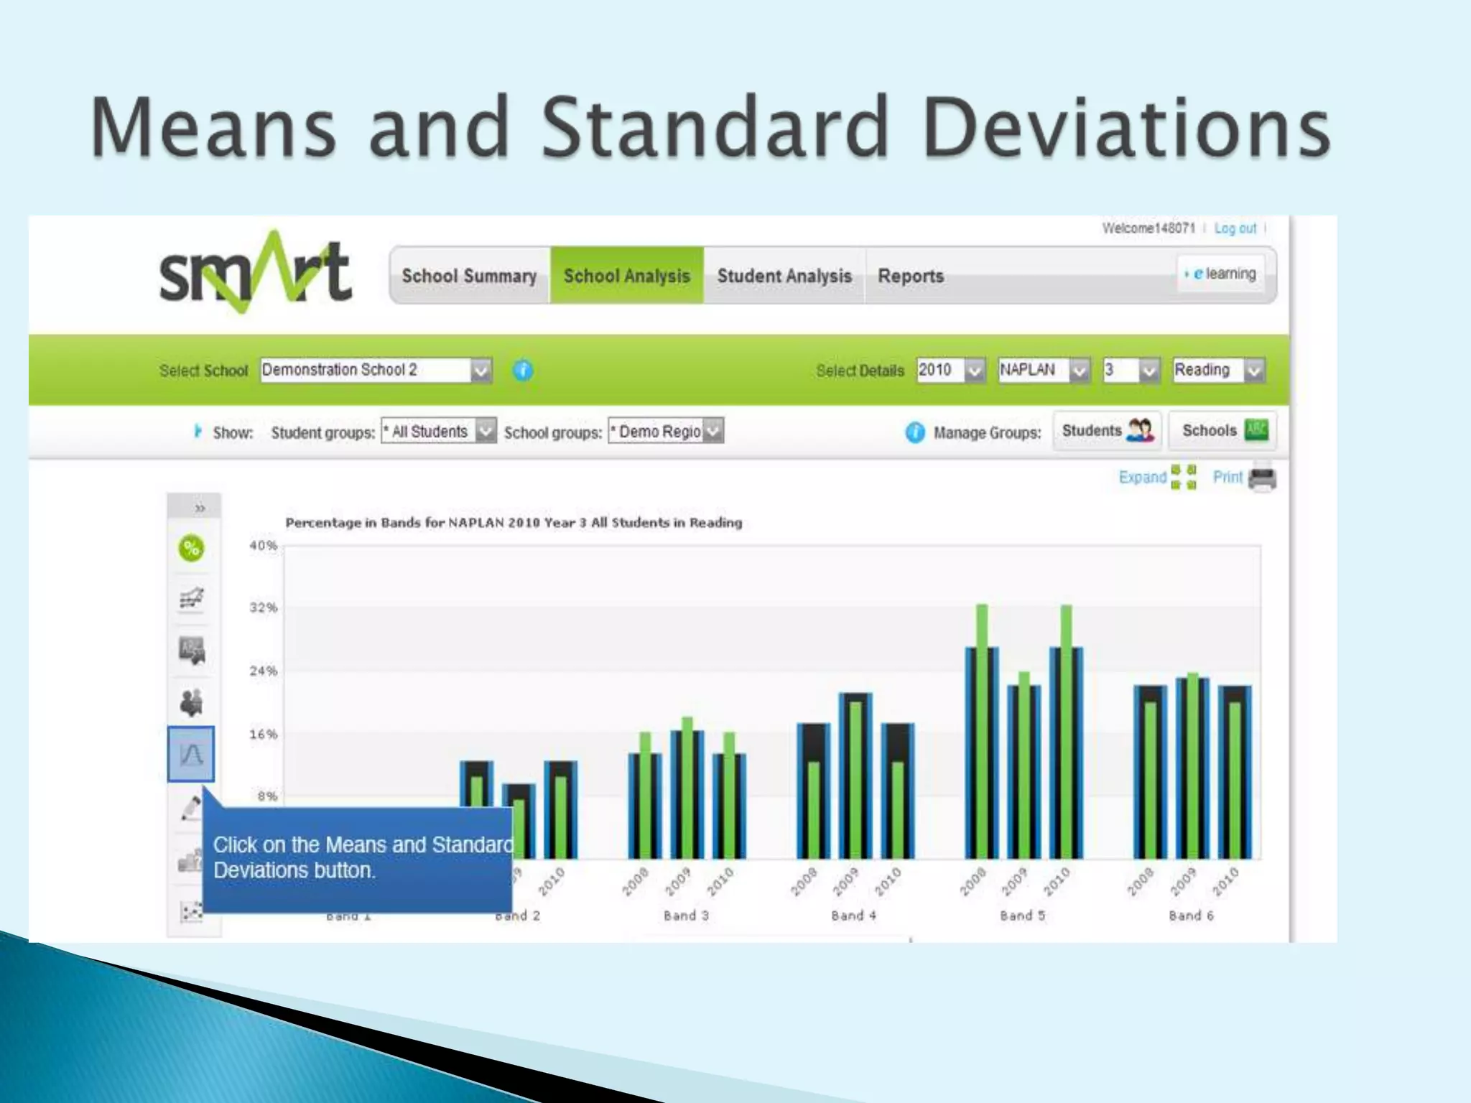Expand the sidebar with double-arrow toggle
This screenshot has width=1471, height=1103.
coord(199,508)
